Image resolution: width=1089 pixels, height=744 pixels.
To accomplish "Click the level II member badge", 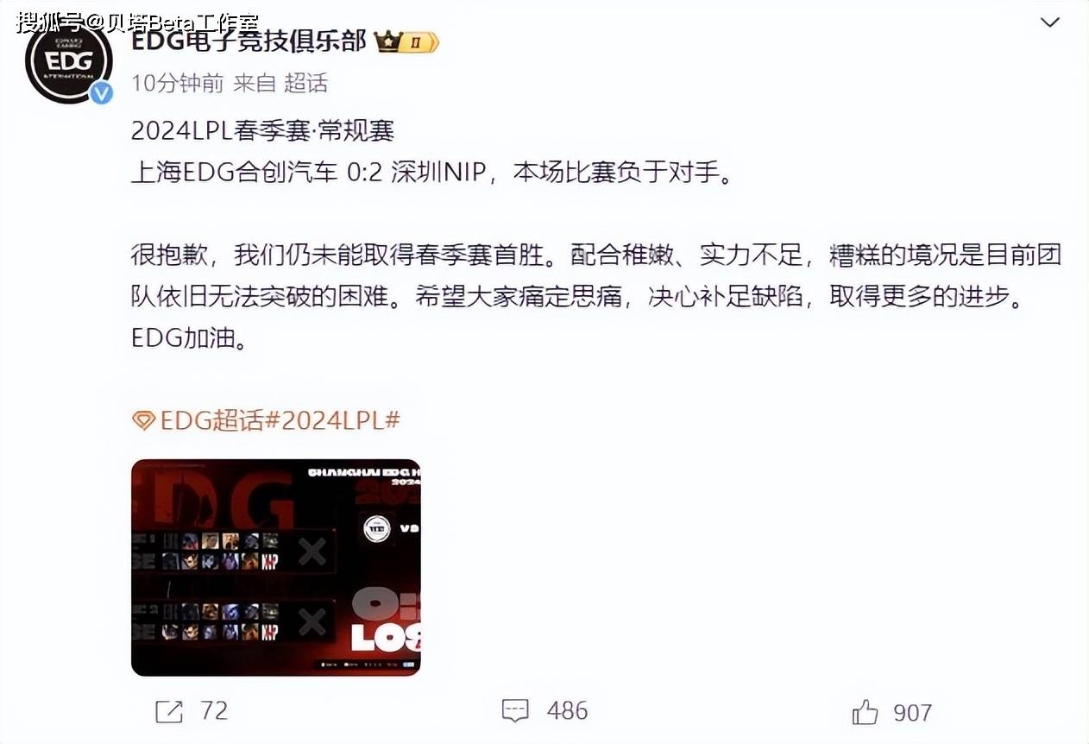I will point(420,42).
